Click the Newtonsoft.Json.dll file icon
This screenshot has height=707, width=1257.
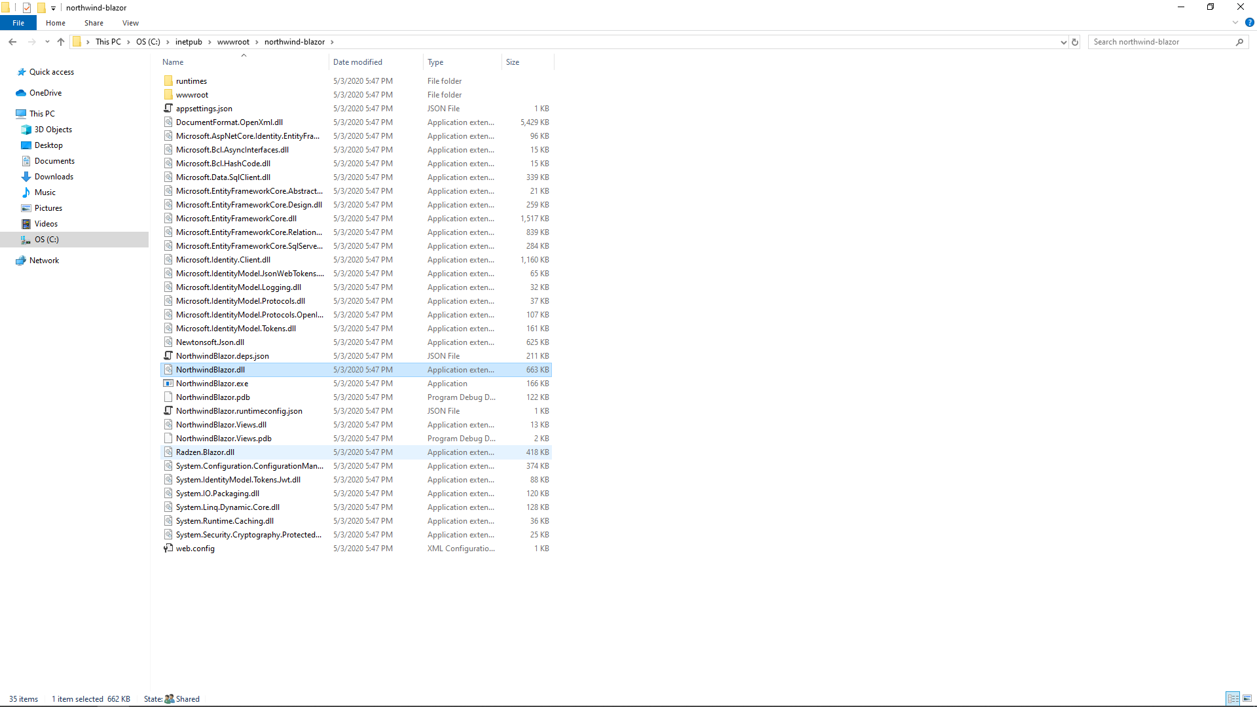pyautogui.click(x=168, y=342)
